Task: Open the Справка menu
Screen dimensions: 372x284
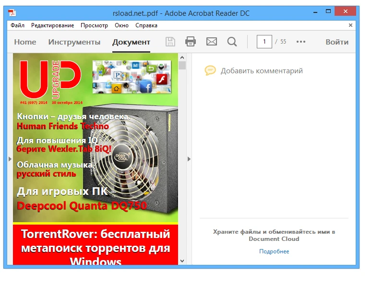Action: point(146,25)
